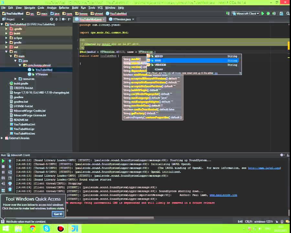Open the File menu
This screenshot has width=291, height=233.
click(3, 8)
